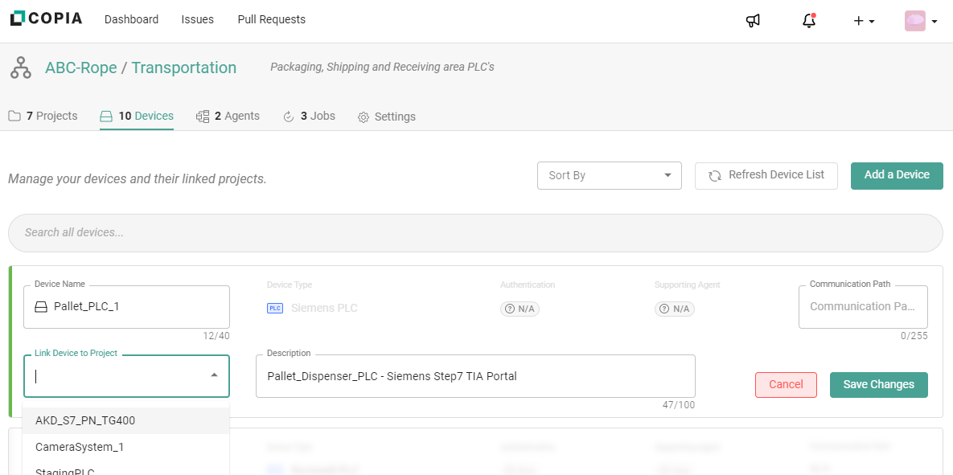This screenshot has height=475, width=953.
Task: Open the notifications bell
Action: pos(809,20)
